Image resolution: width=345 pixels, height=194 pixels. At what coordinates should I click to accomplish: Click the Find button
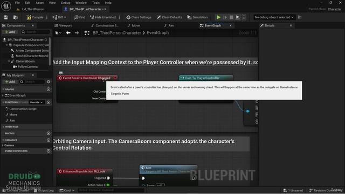80,17
